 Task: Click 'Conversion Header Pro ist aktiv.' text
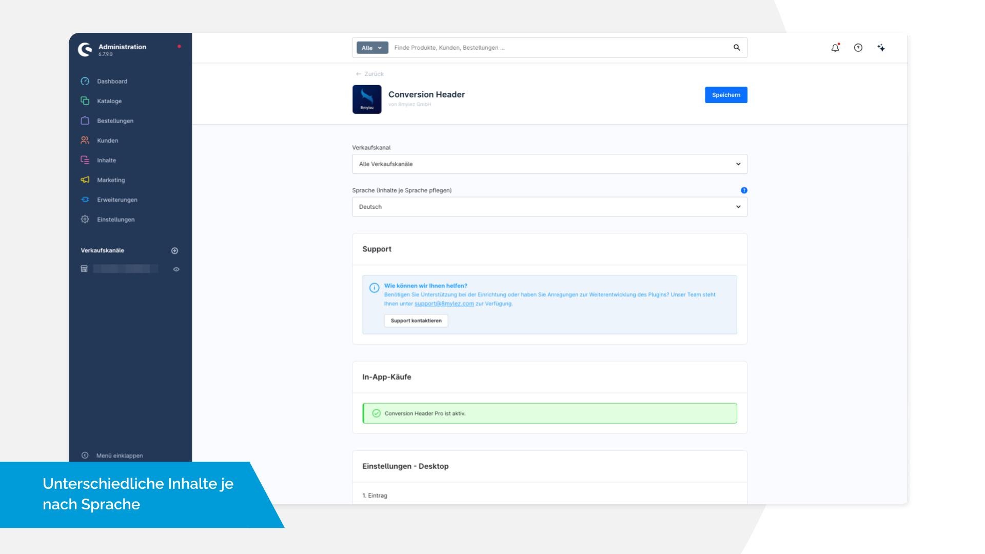coord(425,413)
